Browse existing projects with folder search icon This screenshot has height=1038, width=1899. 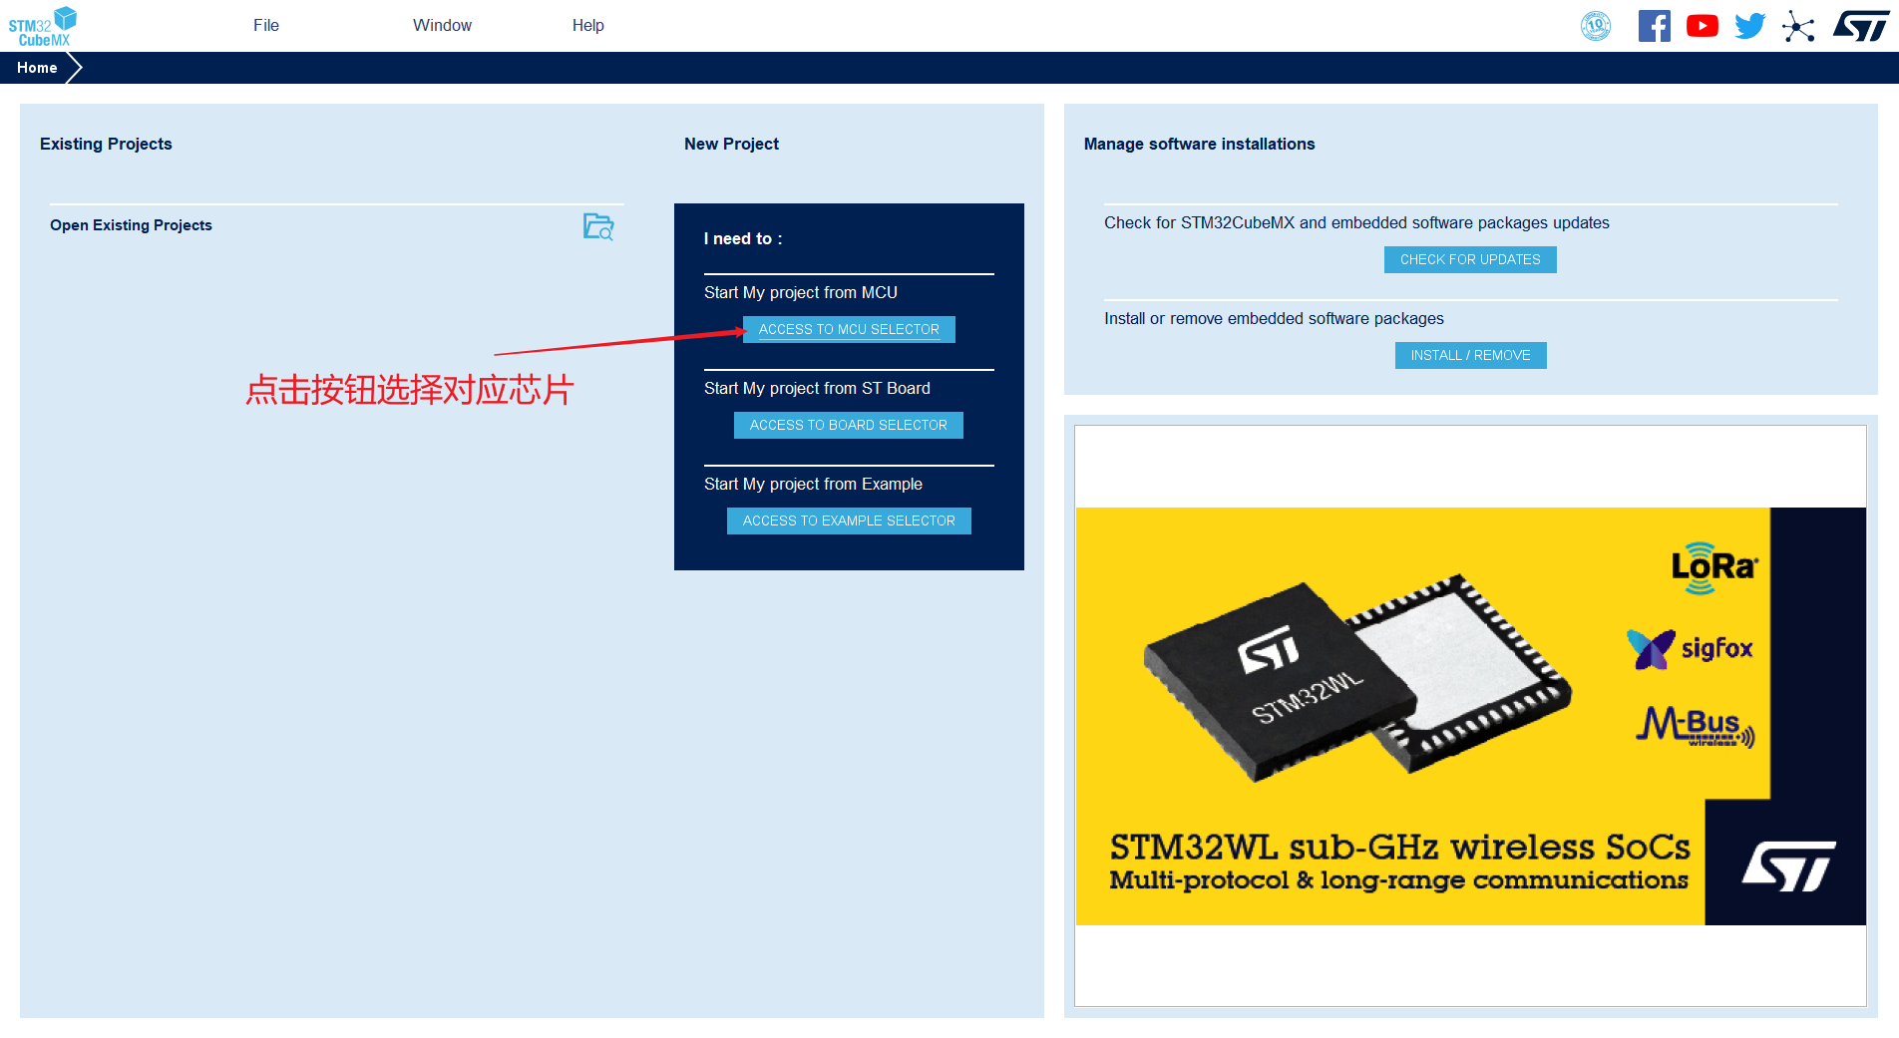(598, 226)
